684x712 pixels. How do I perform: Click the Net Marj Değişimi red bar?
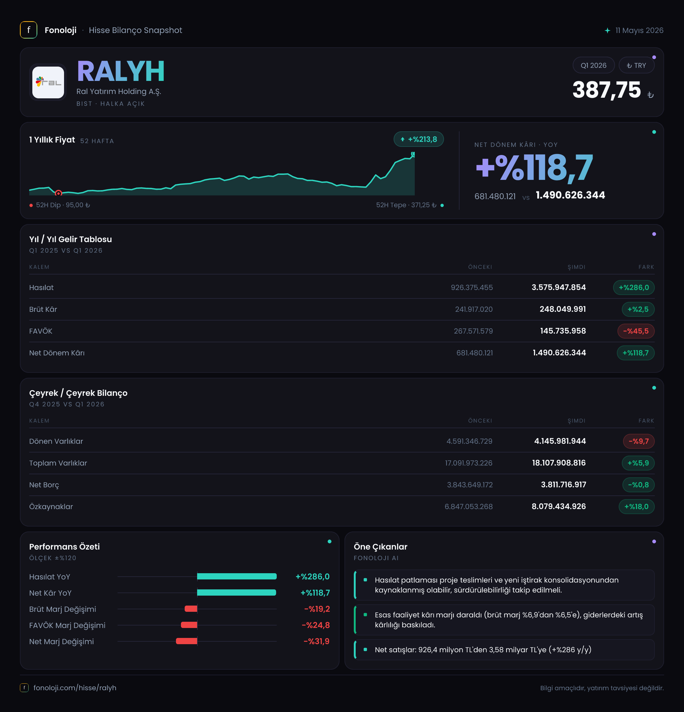[x=187, y=641]
